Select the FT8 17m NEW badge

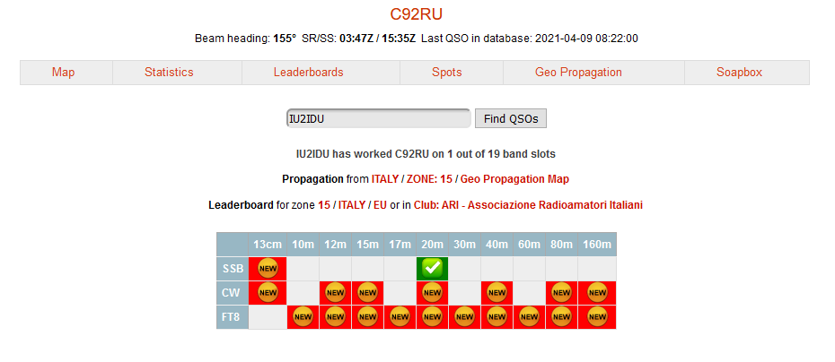click(400, 317)
